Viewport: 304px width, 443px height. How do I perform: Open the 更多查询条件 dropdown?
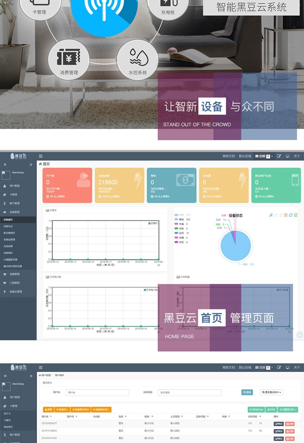coord(272,392)
